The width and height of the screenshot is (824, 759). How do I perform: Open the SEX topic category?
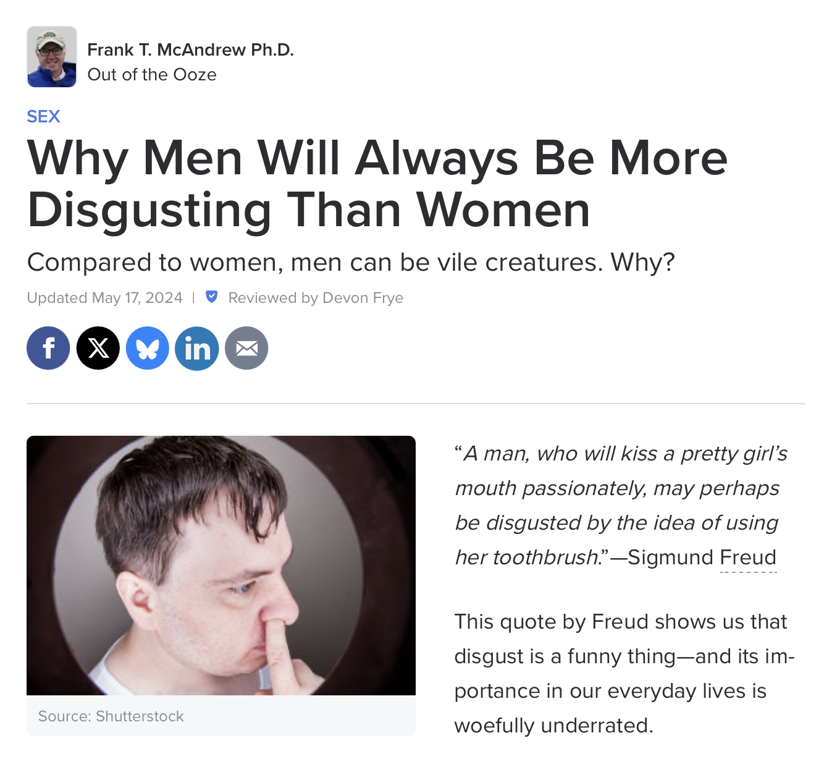[x=43, y=116]
